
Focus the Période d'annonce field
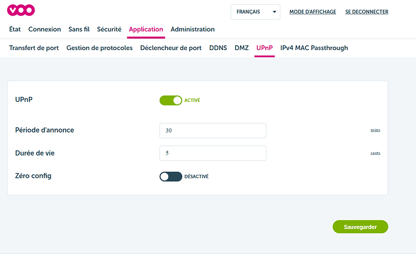[x=213, y=130]
